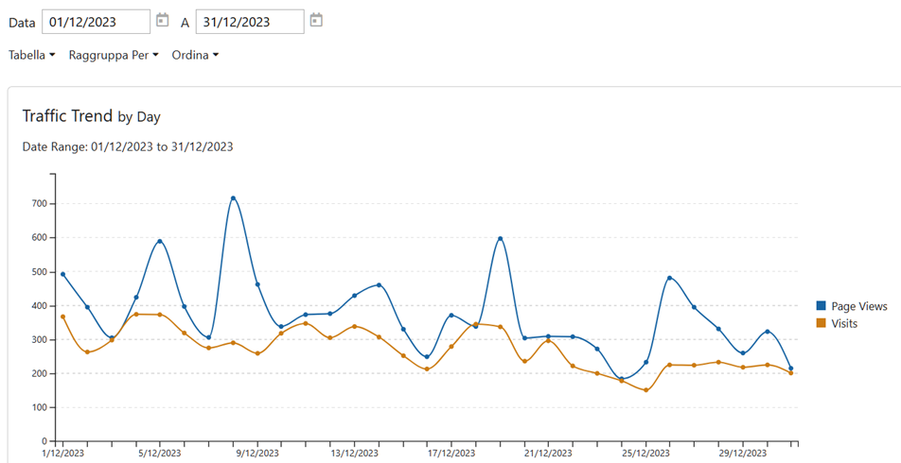Select the Page Views peak at 5/12/2023
The image size is (901, 463).
(x=160, y=241)
